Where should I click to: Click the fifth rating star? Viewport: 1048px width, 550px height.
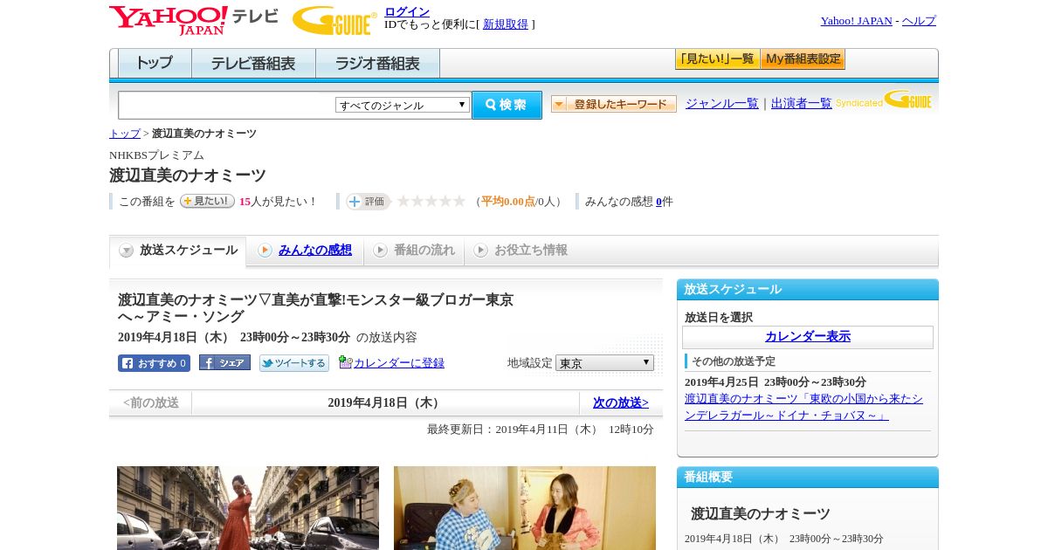click(x=459, y=201)
